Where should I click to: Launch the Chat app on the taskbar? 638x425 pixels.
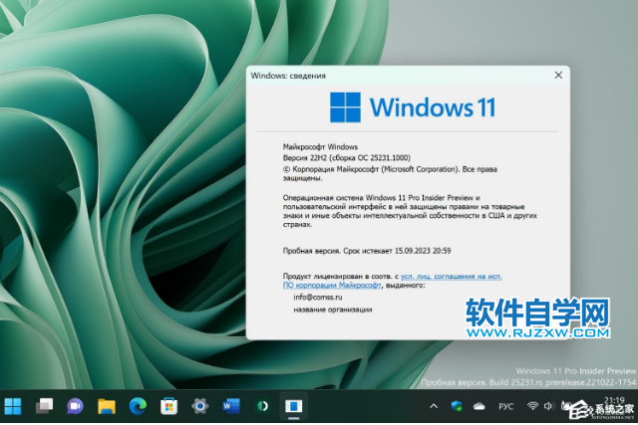[76, 406]
